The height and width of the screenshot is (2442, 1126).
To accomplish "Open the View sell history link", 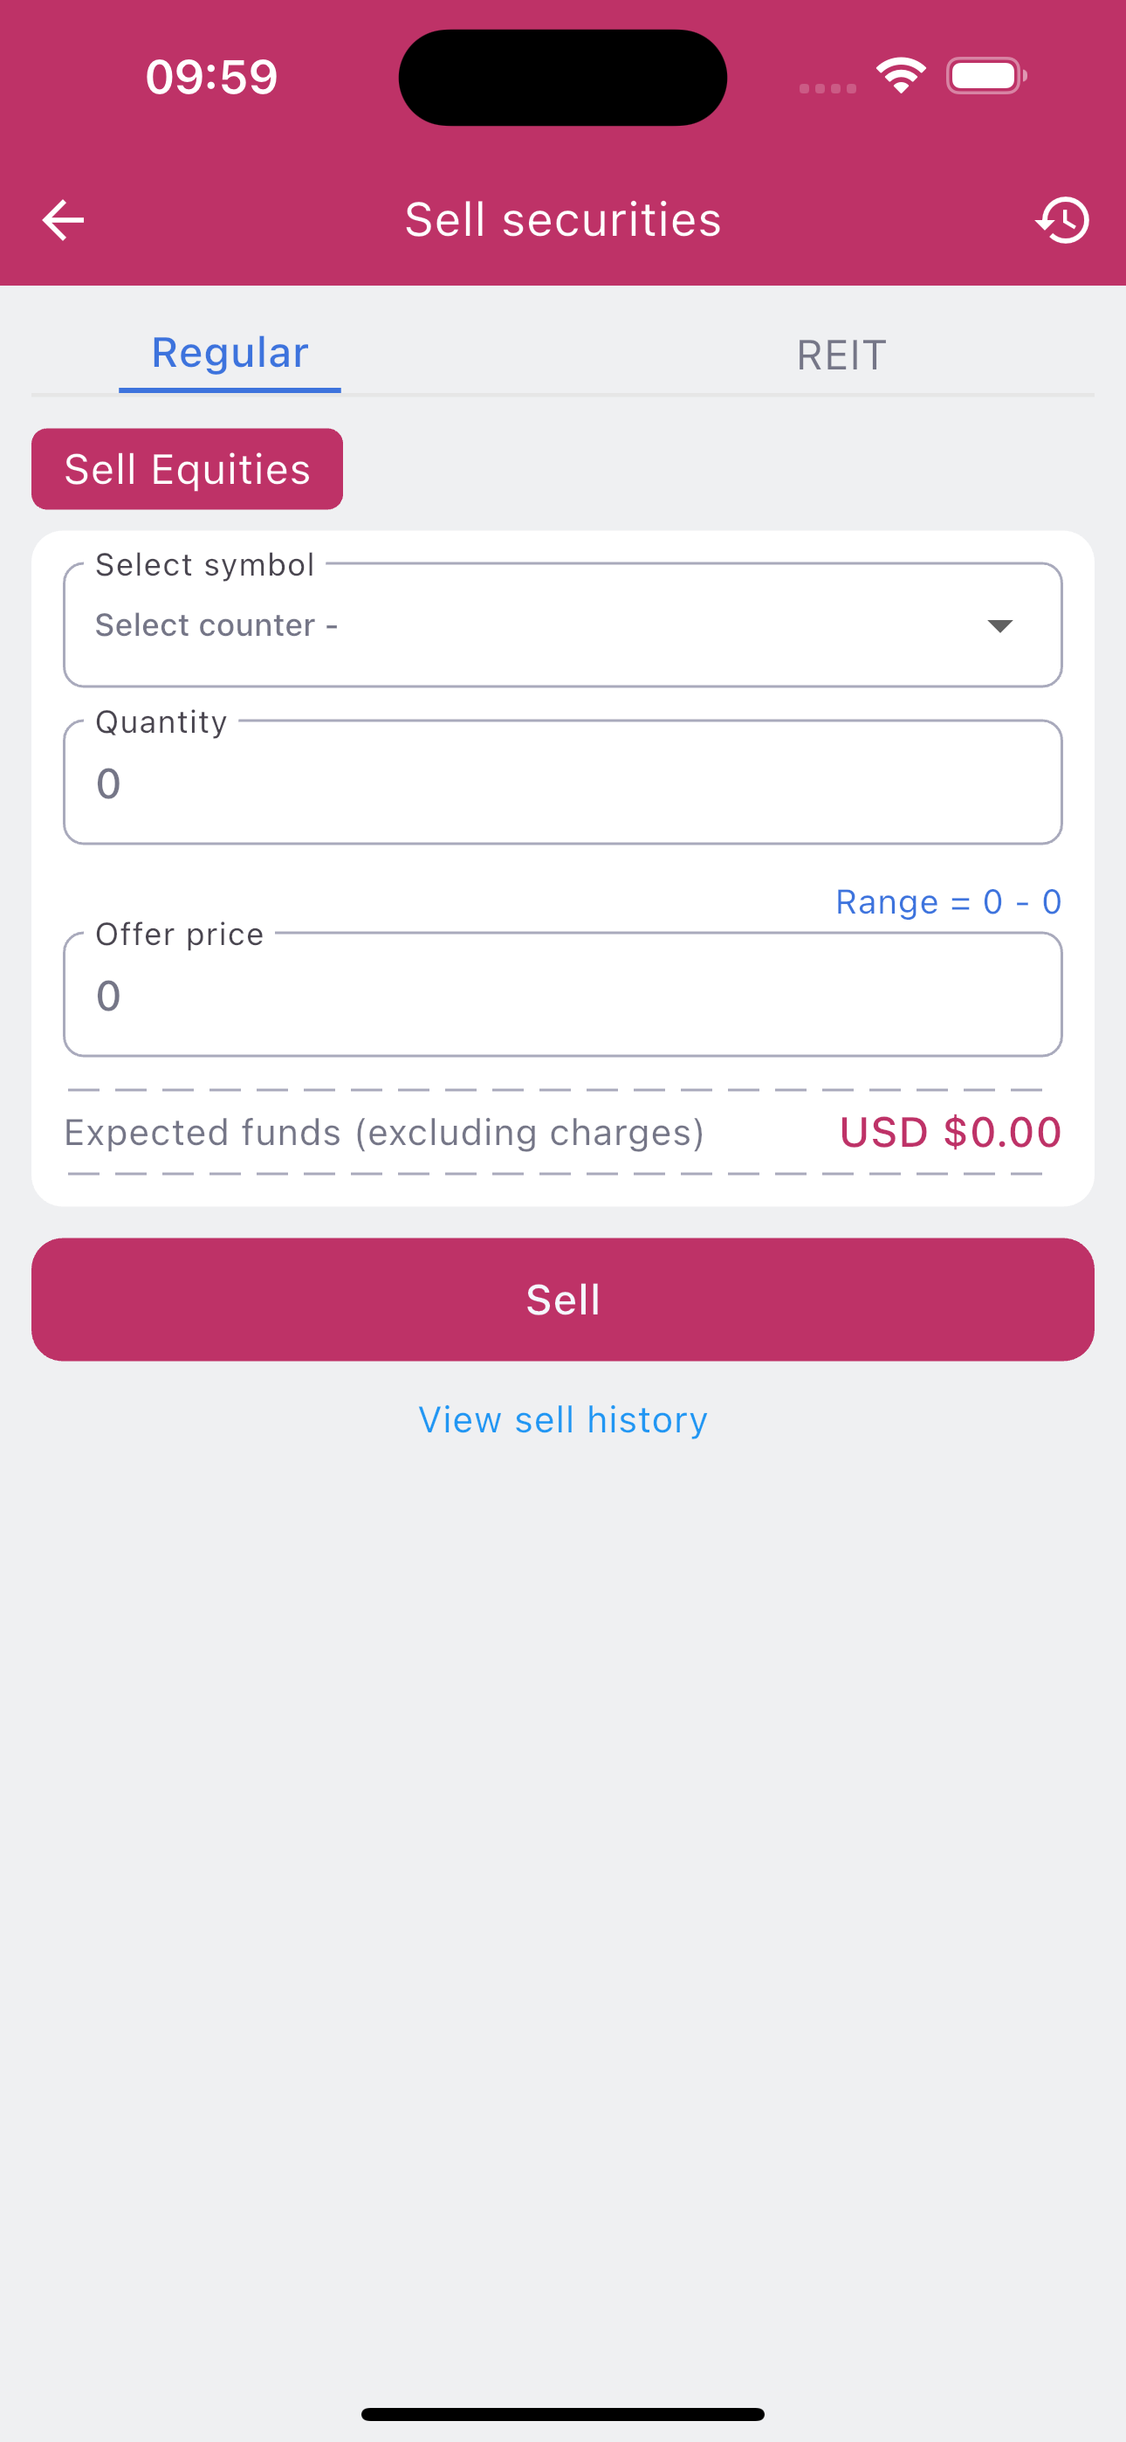I will [563, 1420].
